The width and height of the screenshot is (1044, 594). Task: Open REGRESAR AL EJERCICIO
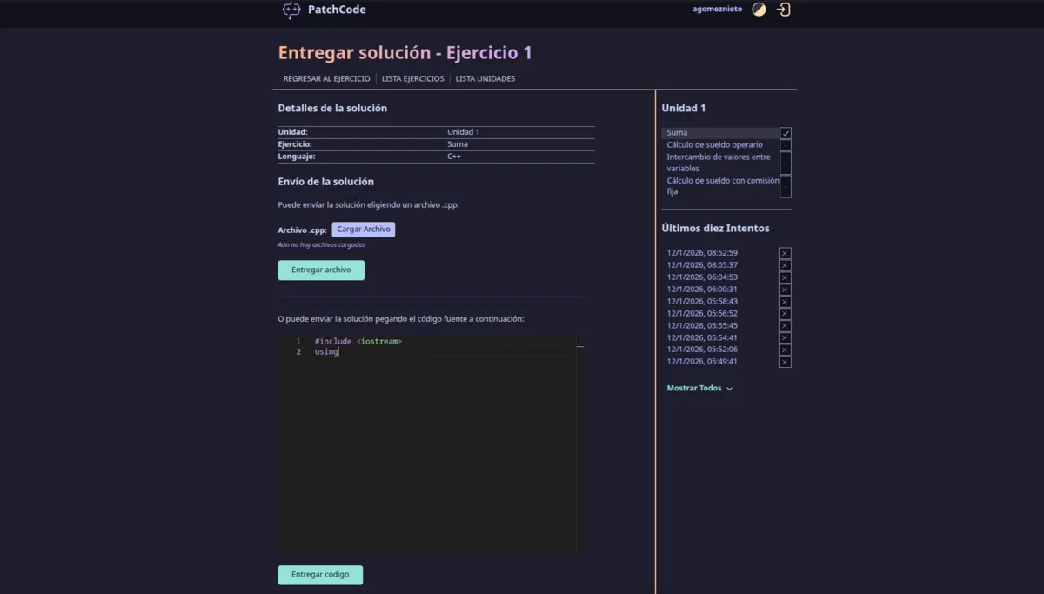point(326,78)
